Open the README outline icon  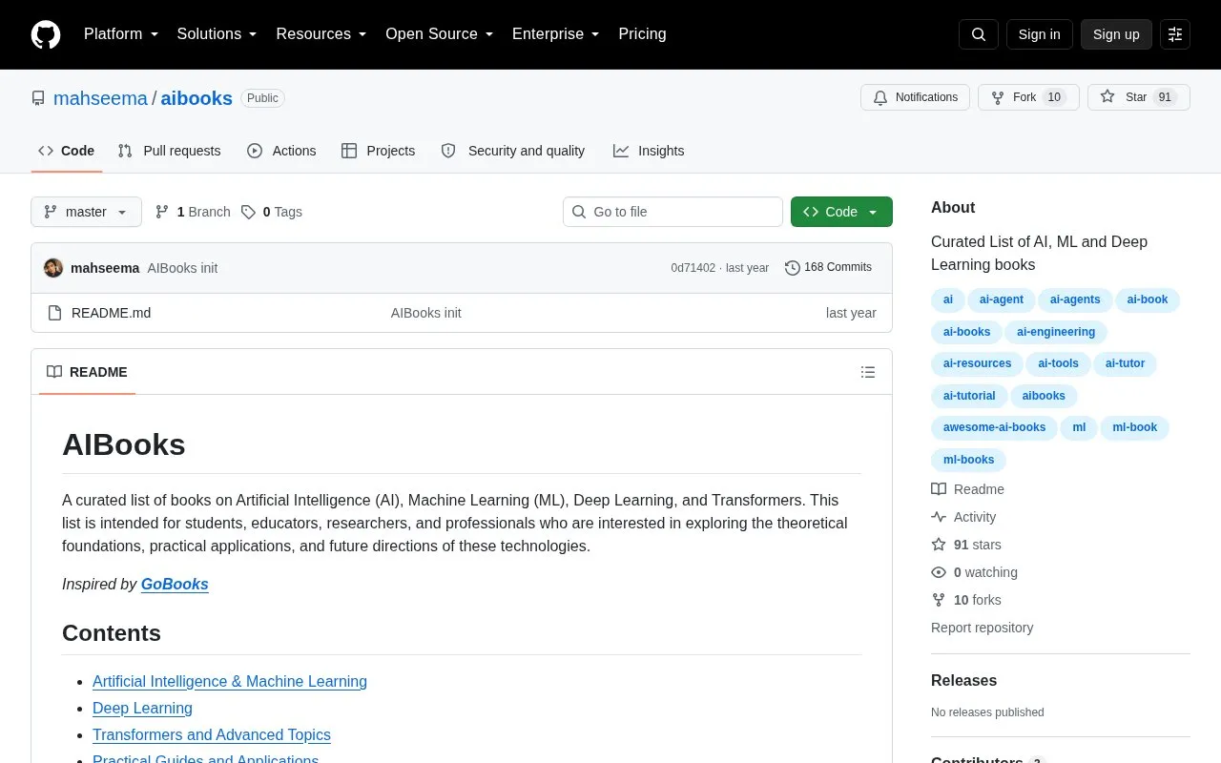(868, 372)
